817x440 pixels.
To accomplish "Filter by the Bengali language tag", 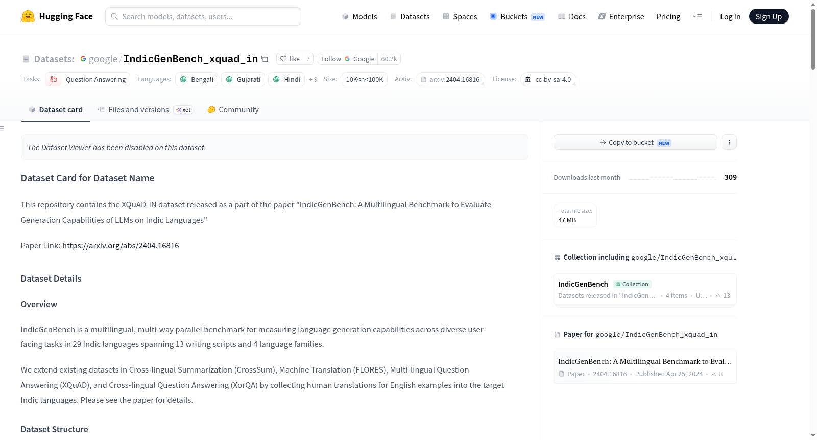I will 197,79.
